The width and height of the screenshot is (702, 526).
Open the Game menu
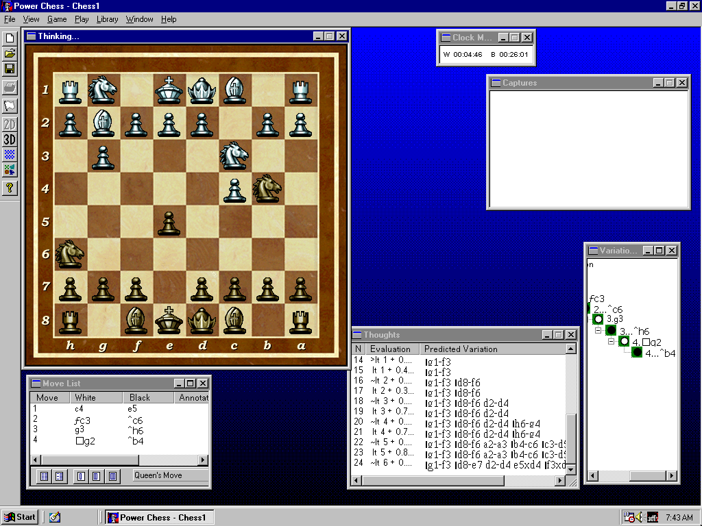click(57, 19)
